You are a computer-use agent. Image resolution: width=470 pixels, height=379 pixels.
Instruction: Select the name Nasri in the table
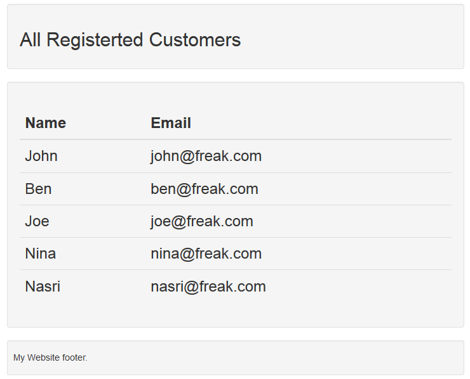pyautogui.click(x=43, y=286)
